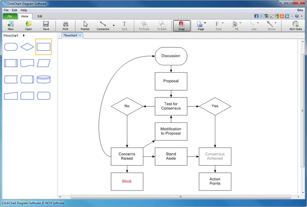The image size is (307, 207).
Task: Choose the Connector tool
Action: pos(103,25)
